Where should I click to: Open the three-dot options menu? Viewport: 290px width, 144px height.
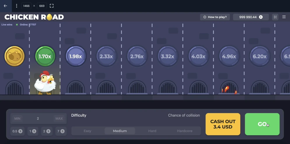(x=16, y=6)
